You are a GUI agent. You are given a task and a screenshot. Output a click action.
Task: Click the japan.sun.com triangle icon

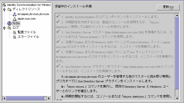(15, 19)
